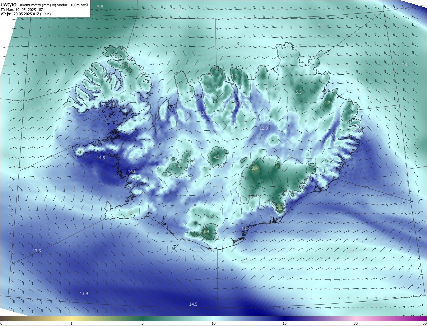427x326 pixels.
Task: Click the 3.4 value label on the glacier
Action: click(255, 169)
